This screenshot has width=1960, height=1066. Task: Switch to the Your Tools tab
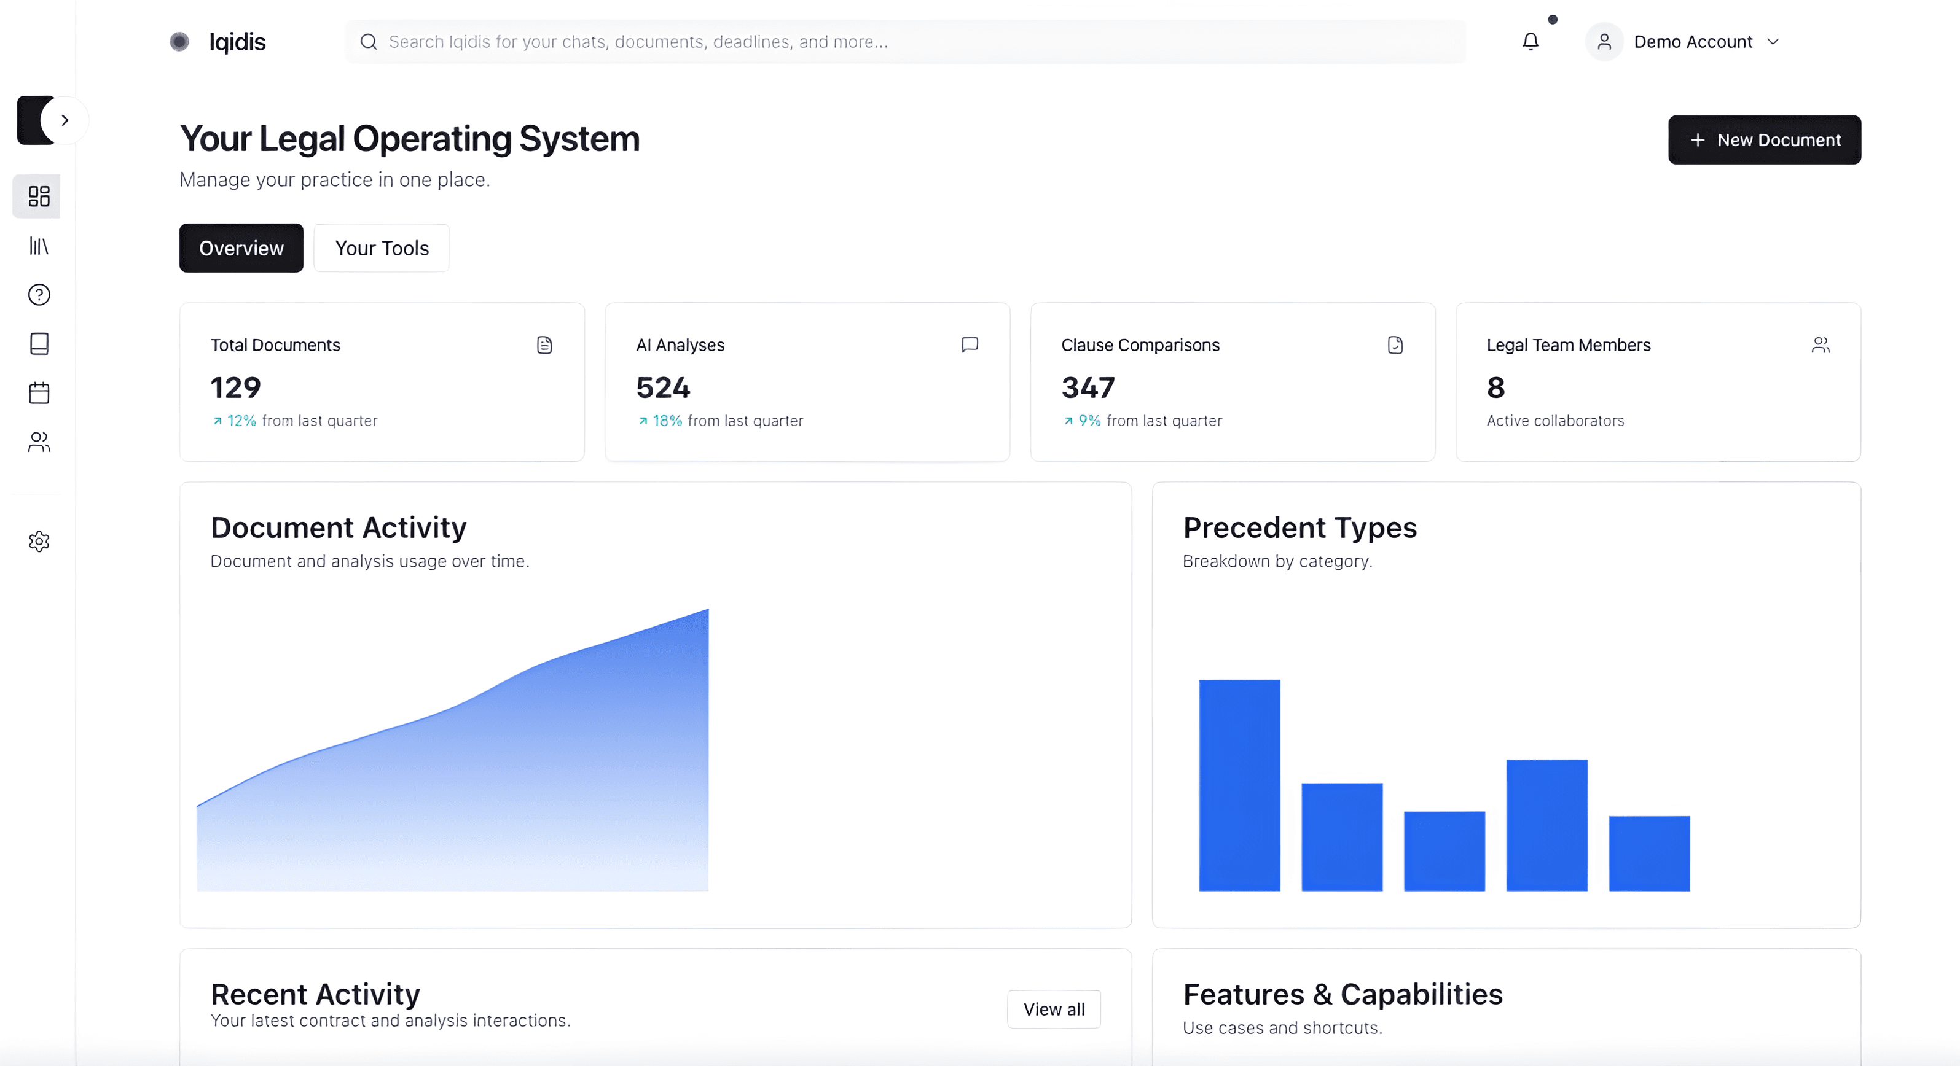click(382, 248)
